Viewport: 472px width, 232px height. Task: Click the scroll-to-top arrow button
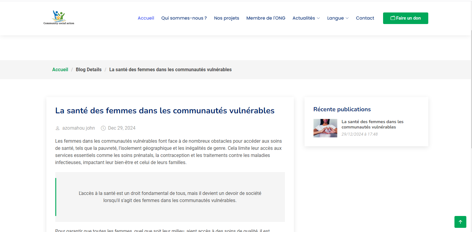coord(460,222)
